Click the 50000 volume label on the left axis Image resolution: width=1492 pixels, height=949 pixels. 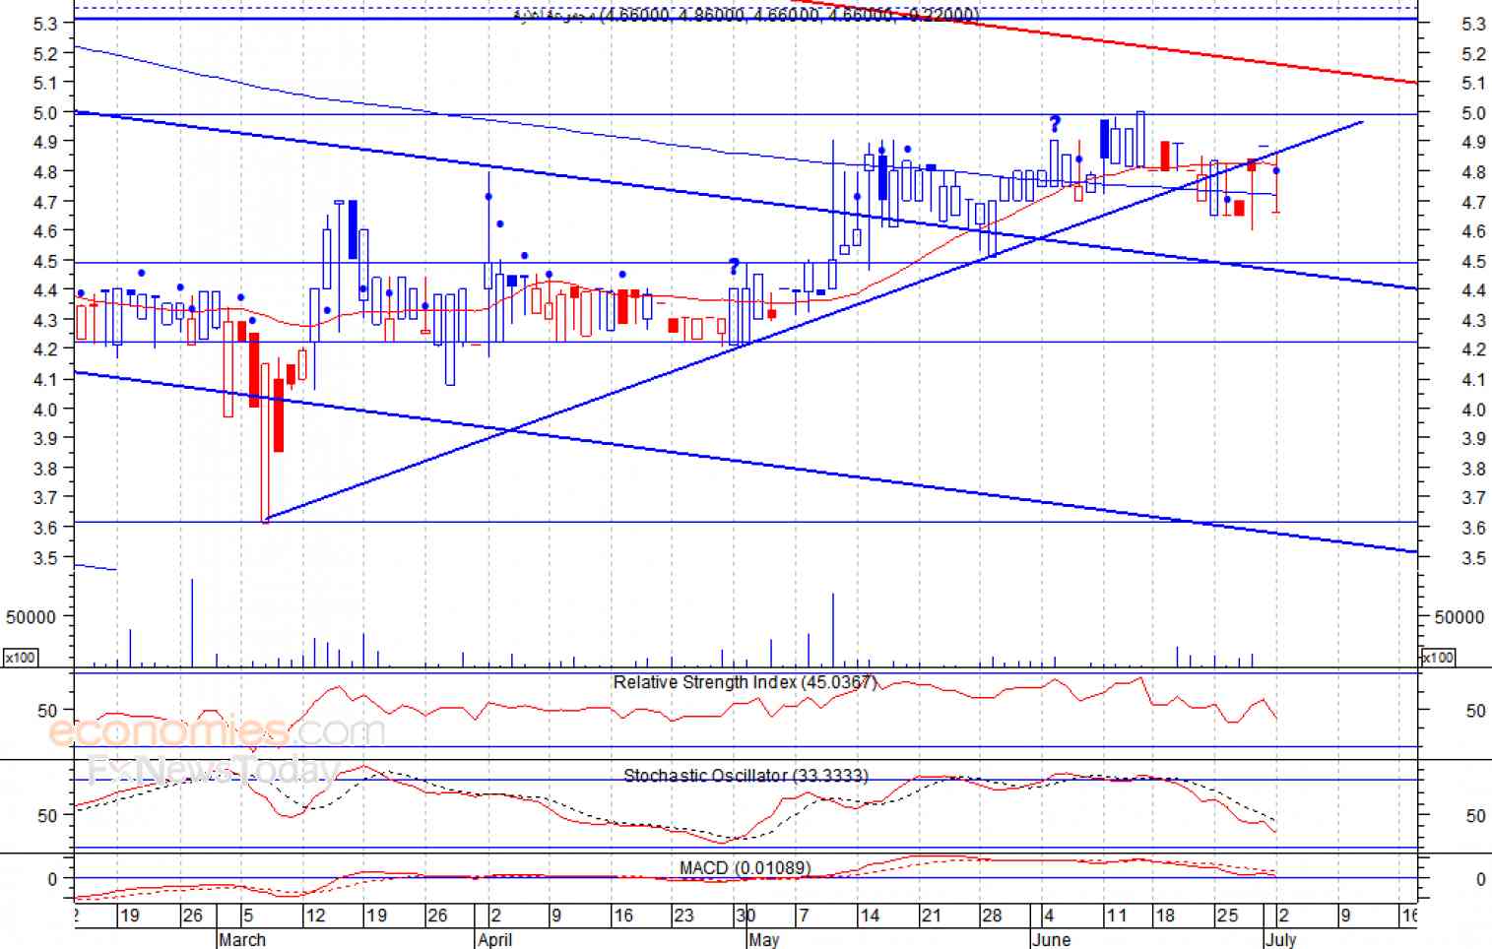(x=31, y=617)
